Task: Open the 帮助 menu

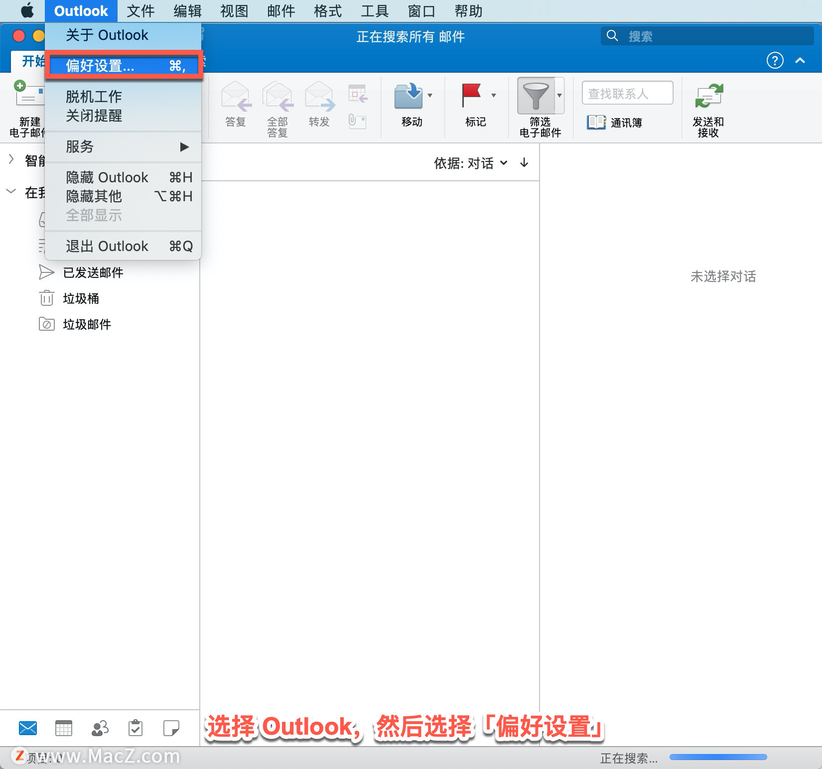Action: [x=468, y=11]
